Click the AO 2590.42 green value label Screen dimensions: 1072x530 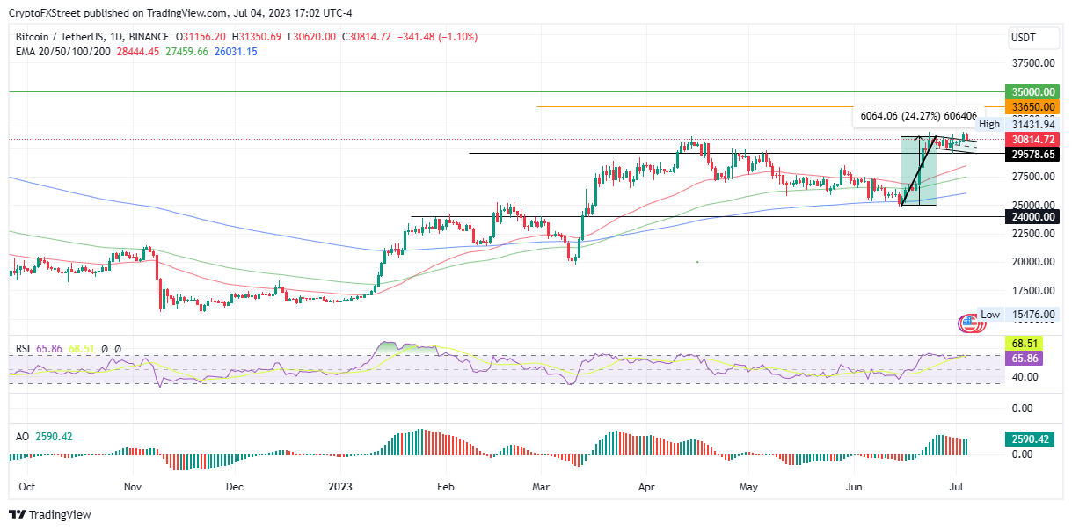(x=1031, y=438)
